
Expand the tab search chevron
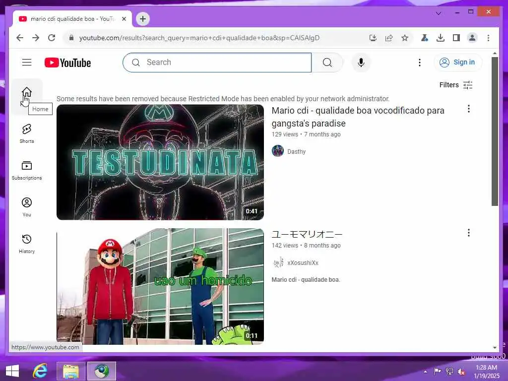[439, 13]
